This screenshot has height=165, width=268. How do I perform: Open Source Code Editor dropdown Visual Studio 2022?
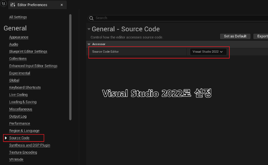(x=208, y=51)
